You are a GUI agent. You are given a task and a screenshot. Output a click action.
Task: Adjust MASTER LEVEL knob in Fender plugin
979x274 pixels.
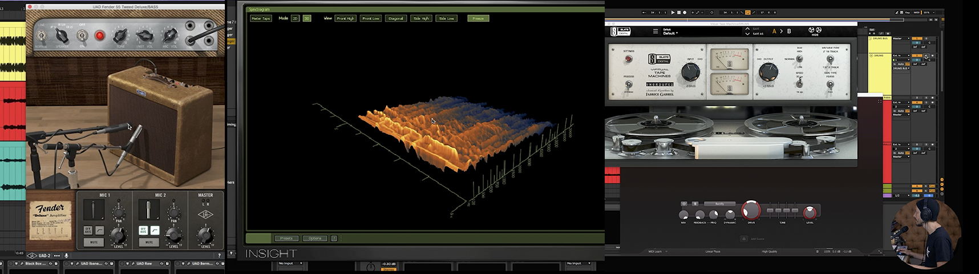click(x=205, y=235)
